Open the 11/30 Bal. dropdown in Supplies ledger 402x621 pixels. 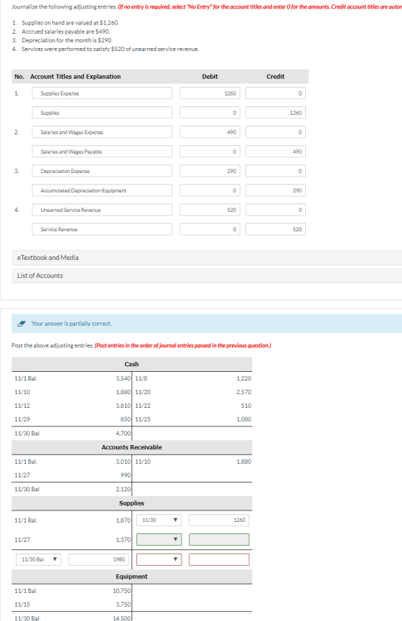tap(39, 559)
